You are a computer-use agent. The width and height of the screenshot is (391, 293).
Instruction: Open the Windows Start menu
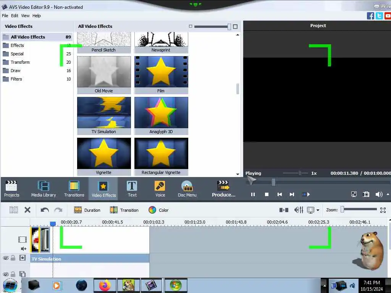[x=10, y=285]
